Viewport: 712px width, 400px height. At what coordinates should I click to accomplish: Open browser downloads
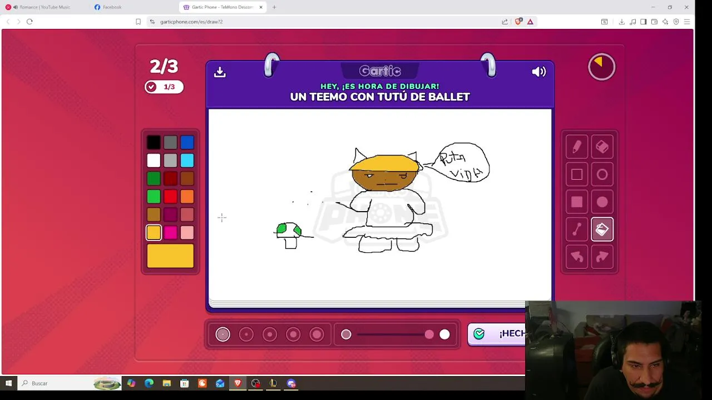click(x=621, y=22)
